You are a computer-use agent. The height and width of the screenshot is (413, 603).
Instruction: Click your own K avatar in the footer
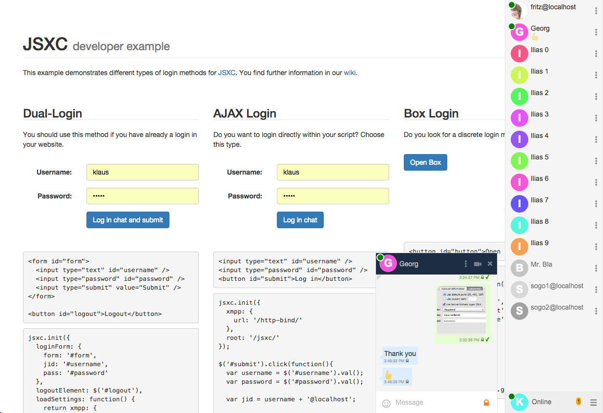(x=519, y=402)
